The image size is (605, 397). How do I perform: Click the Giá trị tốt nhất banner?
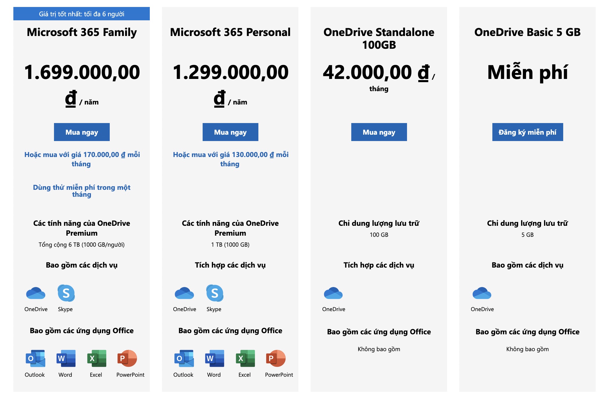(x=82, y=14)
